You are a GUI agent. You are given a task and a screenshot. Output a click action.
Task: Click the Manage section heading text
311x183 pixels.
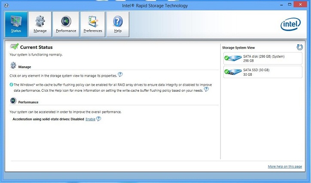pyautogui.click(x=24, y=67)
